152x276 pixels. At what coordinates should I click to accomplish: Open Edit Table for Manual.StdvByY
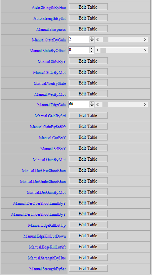(x=88, y=61)
